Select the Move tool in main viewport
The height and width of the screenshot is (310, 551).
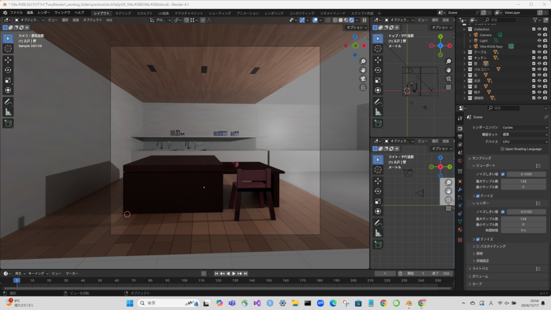pos(8,59)
